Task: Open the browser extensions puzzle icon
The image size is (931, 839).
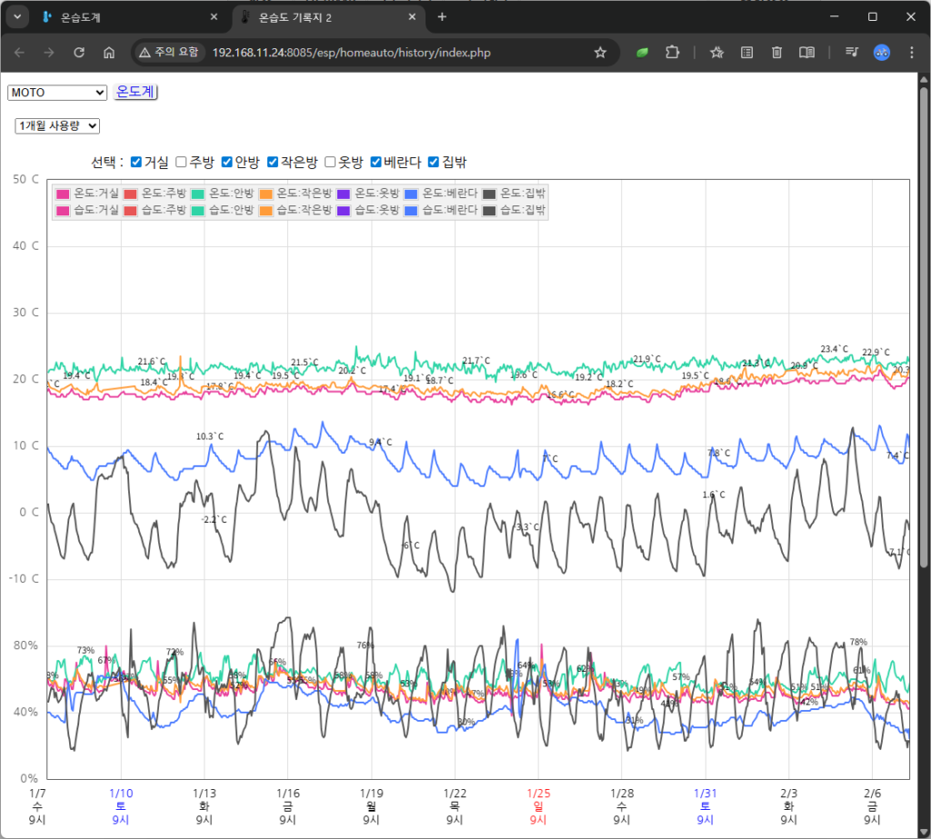Action: coord(672,53)
